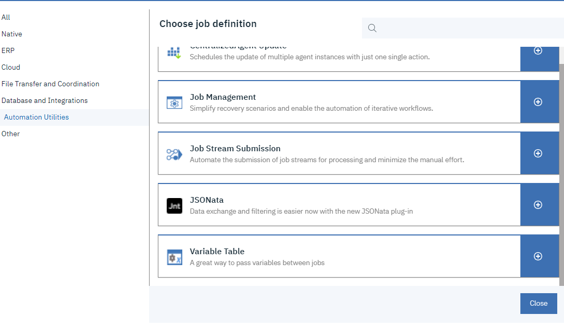Click the job definition search field

(x=467, y=28)
